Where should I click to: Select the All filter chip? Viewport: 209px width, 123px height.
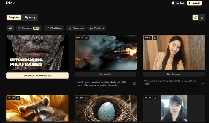coord(10,28)
